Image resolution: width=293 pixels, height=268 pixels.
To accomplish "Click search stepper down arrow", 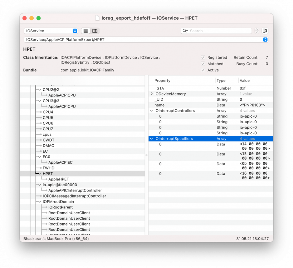I will (257, 32).
